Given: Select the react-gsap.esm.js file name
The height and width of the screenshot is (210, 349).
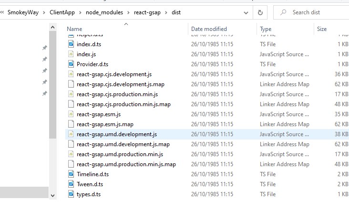Looking at the screenshot, I should [99, 114].
